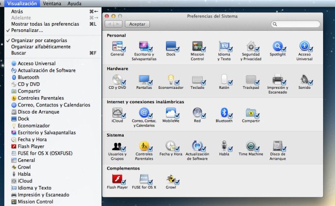Screen dimensions: 335x206
Task: Click the search field in the toolbar
Action: point(295,24)
